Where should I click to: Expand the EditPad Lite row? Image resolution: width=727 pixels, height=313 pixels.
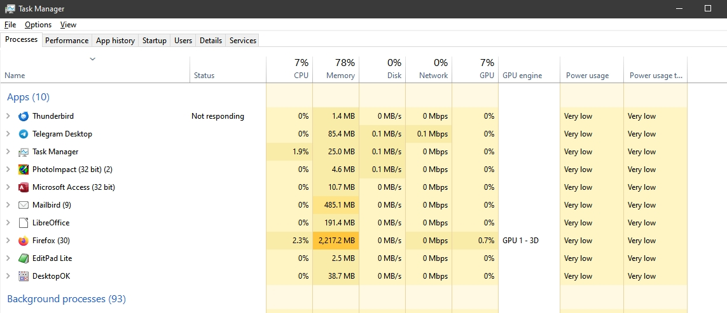[8, 258]
